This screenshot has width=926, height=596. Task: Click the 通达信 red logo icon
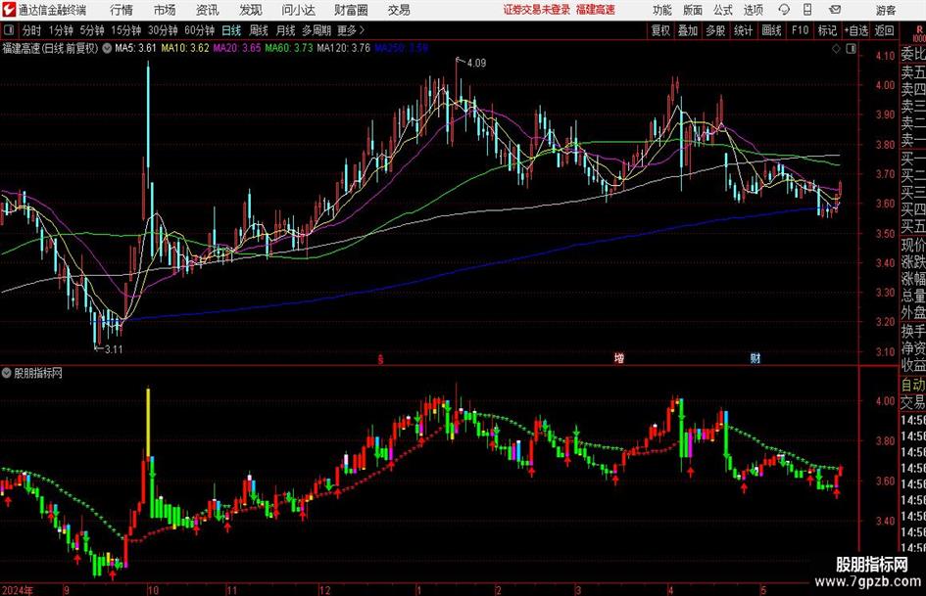pos(9,10)
